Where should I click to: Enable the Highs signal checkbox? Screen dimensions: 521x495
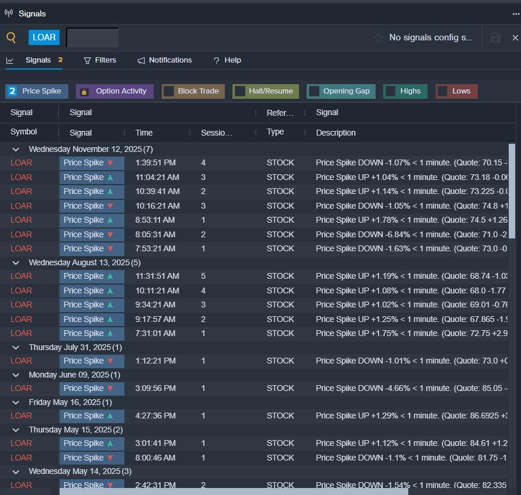tap(391, 91)
